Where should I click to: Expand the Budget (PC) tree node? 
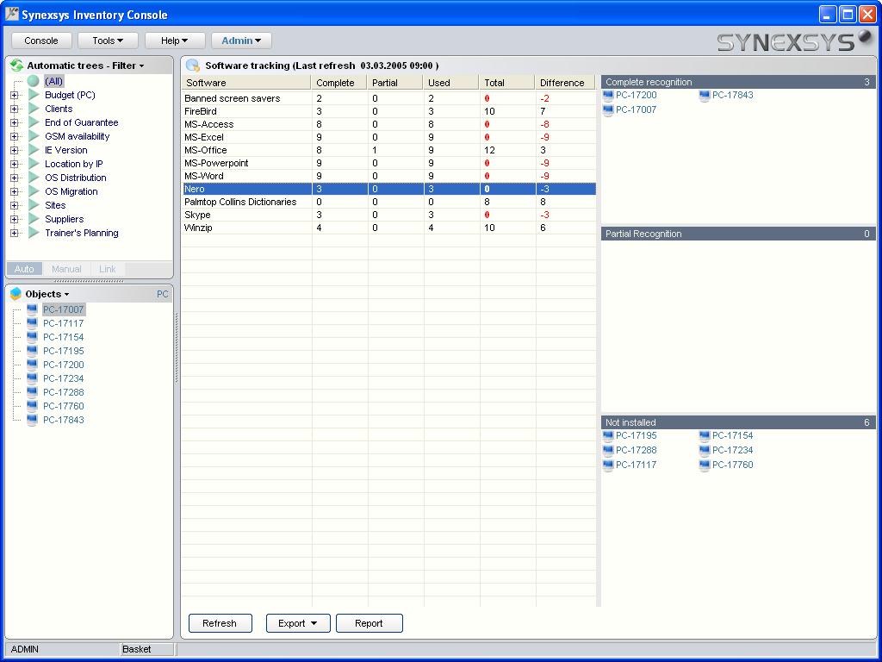click(x=14, y=95)
